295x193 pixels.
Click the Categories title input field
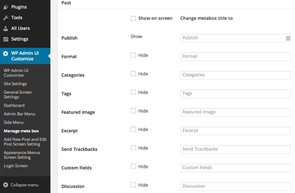[x=236, y=75]
